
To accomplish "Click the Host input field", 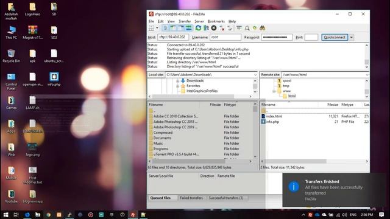I will click(x=173, y=37).
